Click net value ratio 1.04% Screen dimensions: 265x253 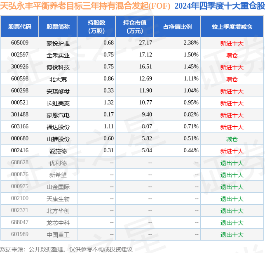tap(191, 91)
